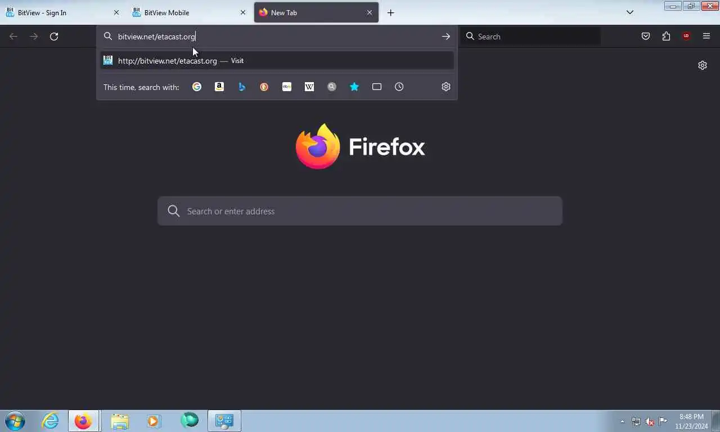Viewport: 720px width, 432px height.
Task: Minimize the Firefox window
Action: pyautogui.click(x=673, y=6)
